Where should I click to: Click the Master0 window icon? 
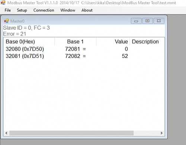point(6,21)
